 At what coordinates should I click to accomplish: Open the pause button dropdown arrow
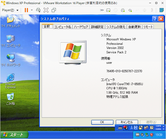[x=32, y=10]
